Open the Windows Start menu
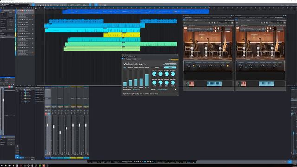The width and height of the screenshot is (297, 167). 2,166
